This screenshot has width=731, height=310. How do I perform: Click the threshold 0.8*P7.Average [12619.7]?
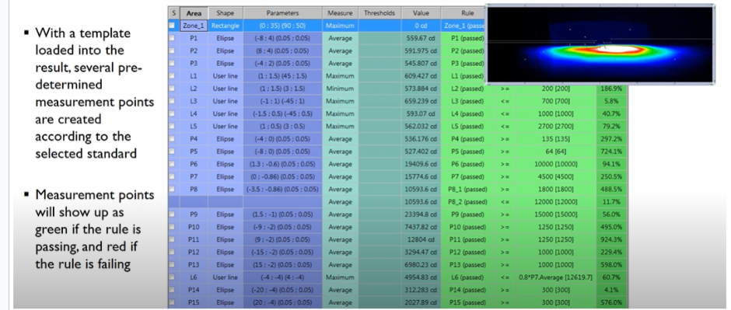pos(555,277)
